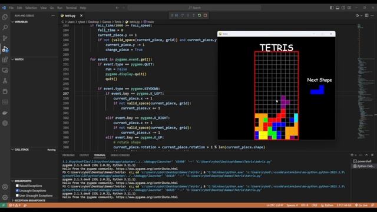Open the Terminal menu
This screenshot has width=377, height=212.
[71, 8]
